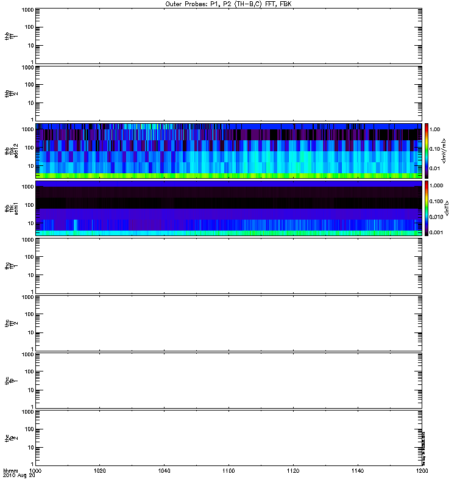Click inside the empty thb fff 1 panel

click(x=228, y=36)
